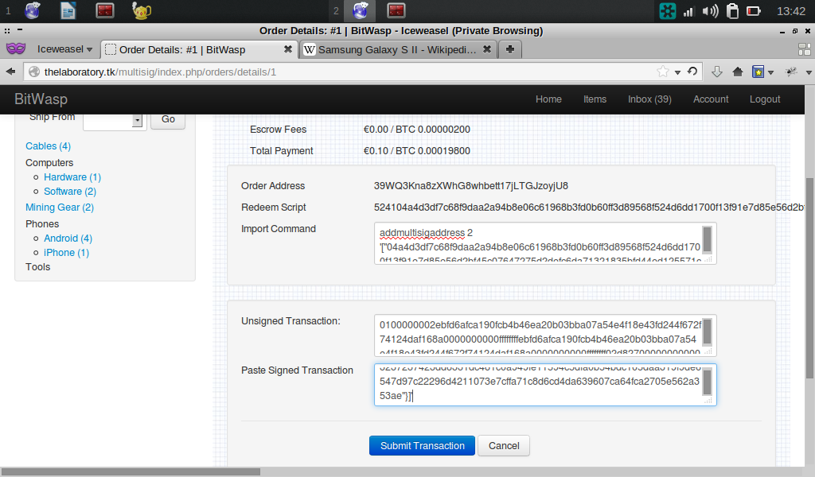Open the bookmarks toolbar icon
Image resolution: width=815 pixels, height=477 pixels.
[758, 72]
